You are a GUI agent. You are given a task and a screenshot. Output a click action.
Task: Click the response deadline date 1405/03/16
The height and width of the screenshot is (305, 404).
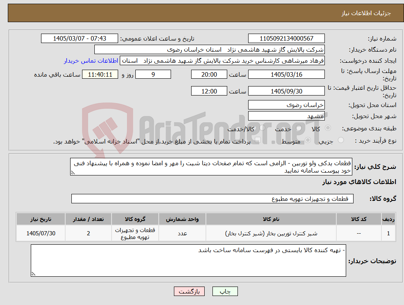[286, 75]
